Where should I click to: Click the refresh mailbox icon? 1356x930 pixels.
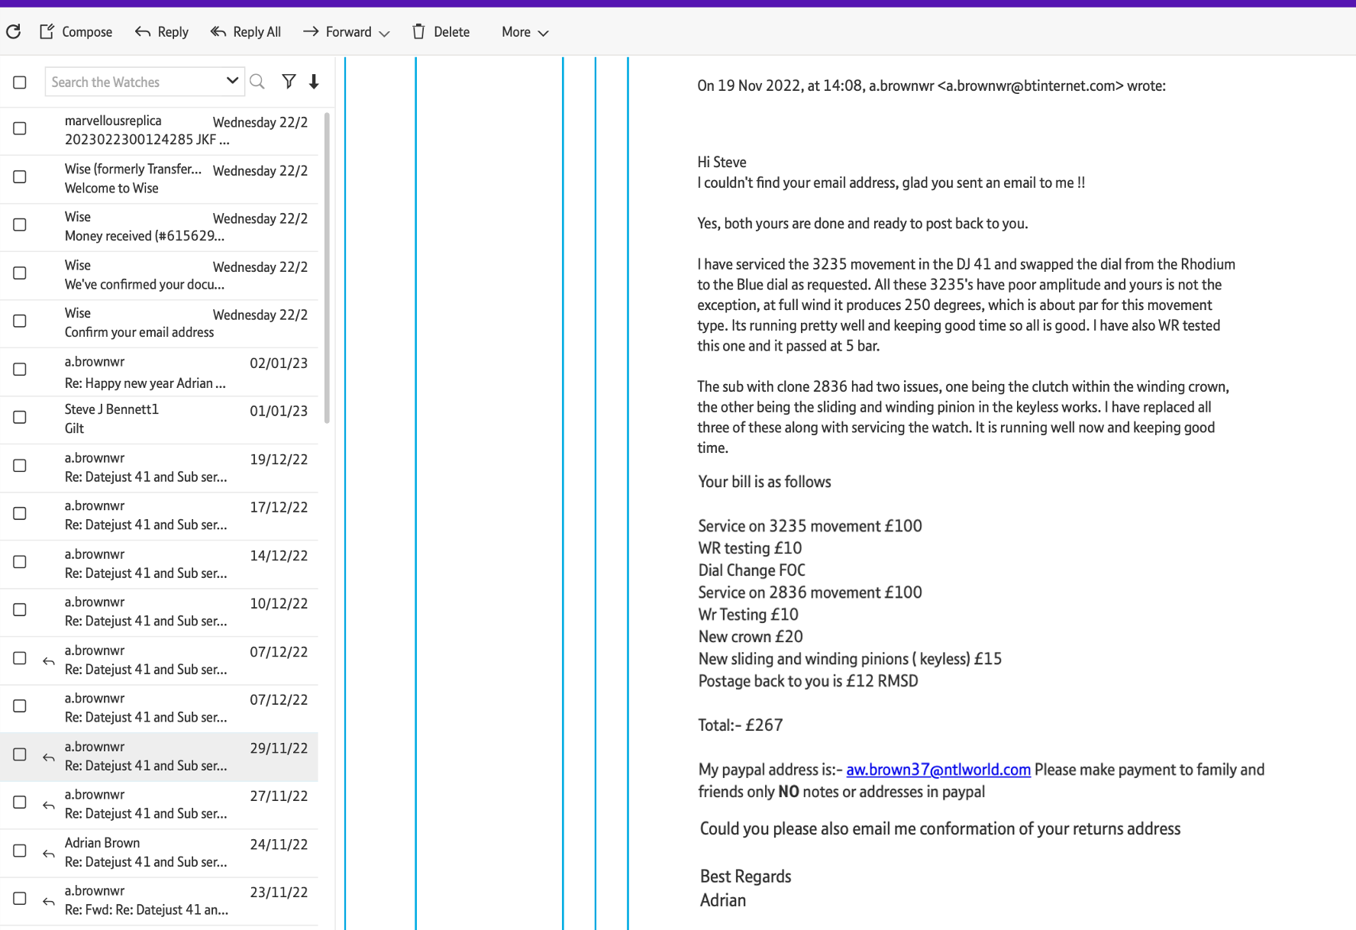click(x=13, y=31)
